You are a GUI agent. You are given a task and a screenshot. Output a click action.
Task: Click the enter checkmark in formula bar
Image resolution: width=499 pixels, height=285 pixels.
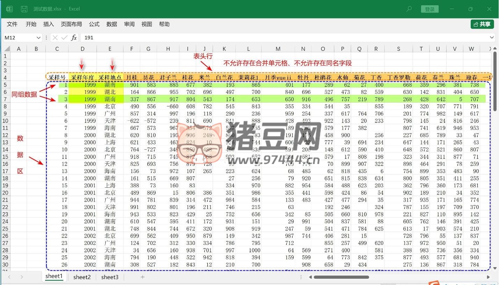point(64,38)
